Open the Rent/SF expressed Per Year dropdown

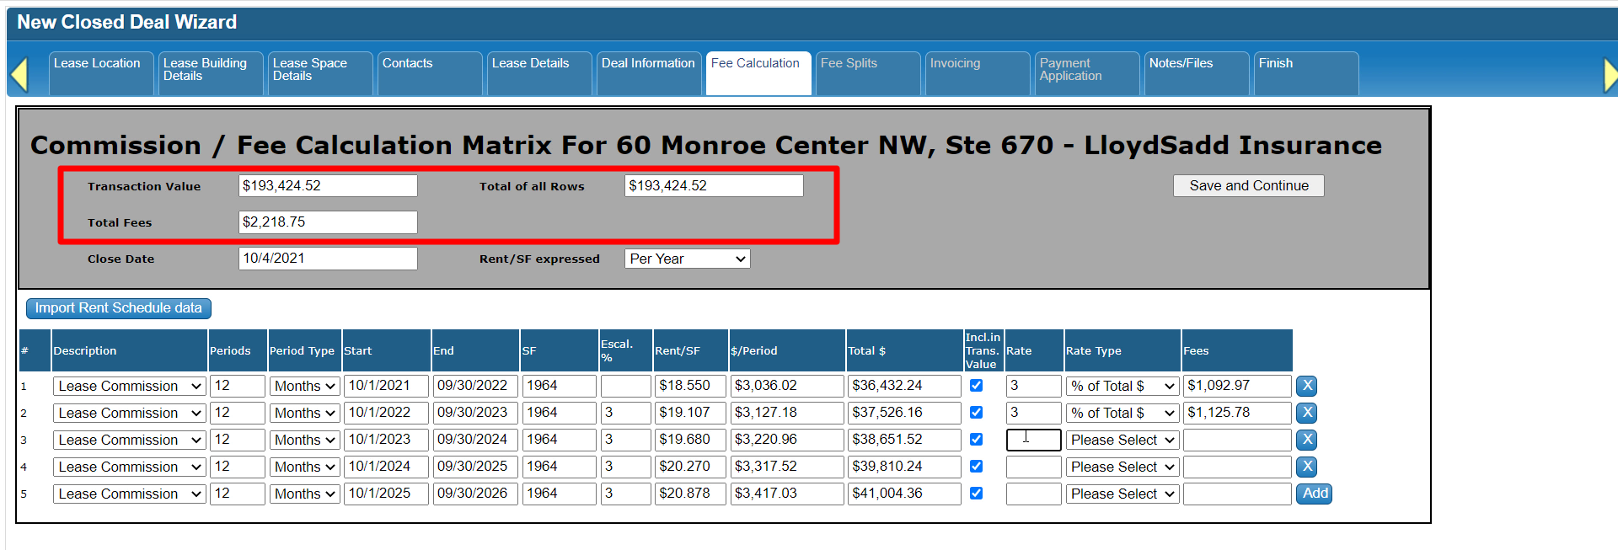[687, 259]
